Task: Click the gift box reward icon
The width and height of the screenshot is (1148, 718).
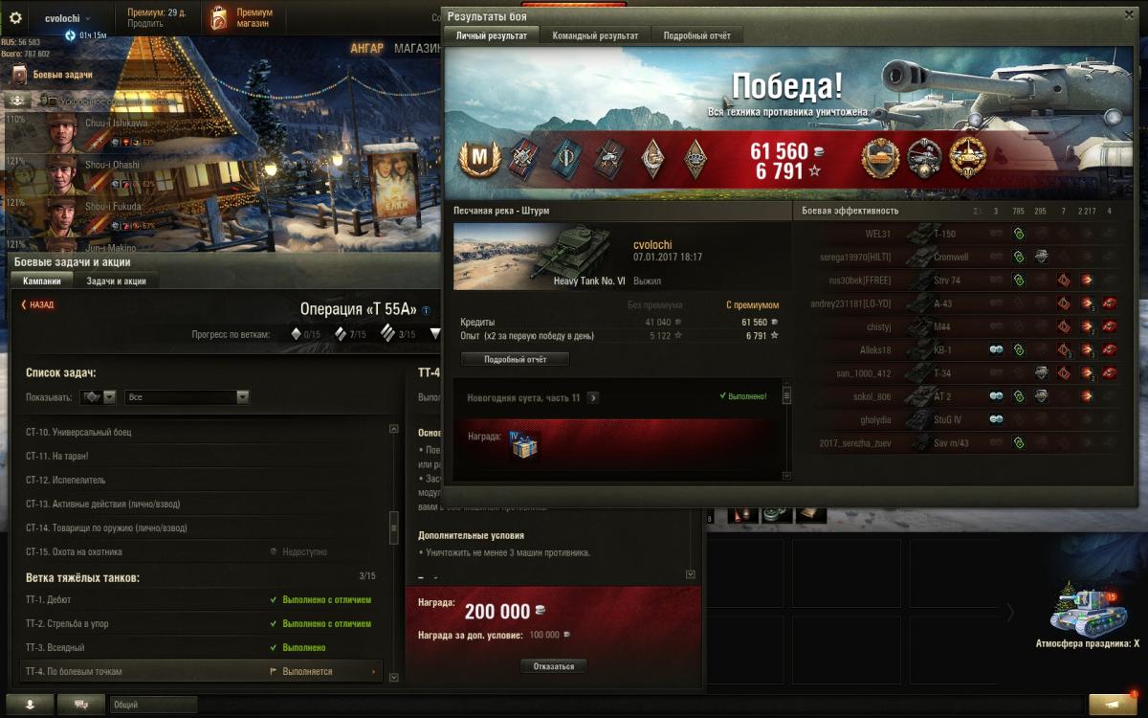Action: tap(524, 446)
